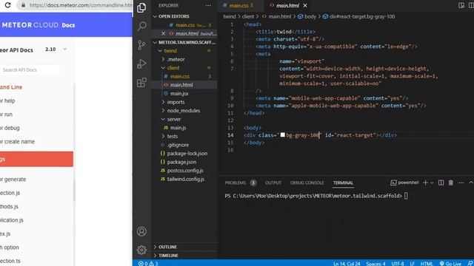Open the Accounts menu icon

coord(141,231)
